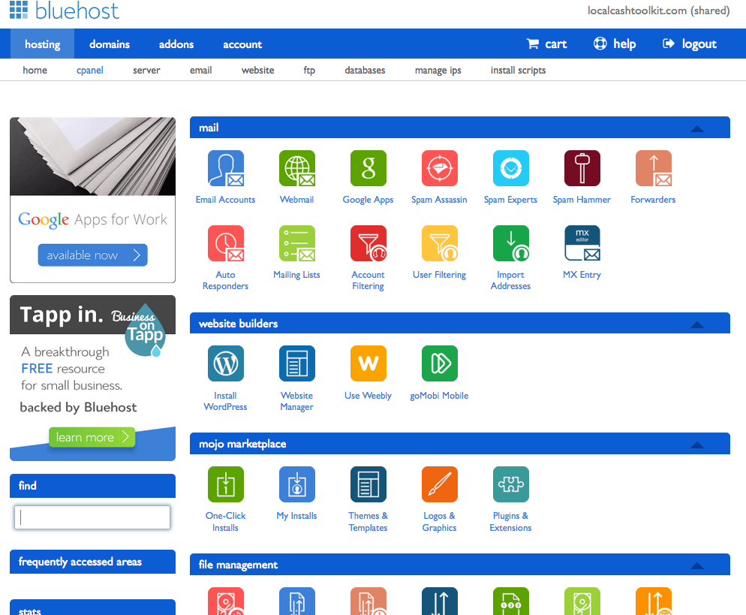The image size is (746, 615).
Task: Focus the find search field
Action: point(92,517)
